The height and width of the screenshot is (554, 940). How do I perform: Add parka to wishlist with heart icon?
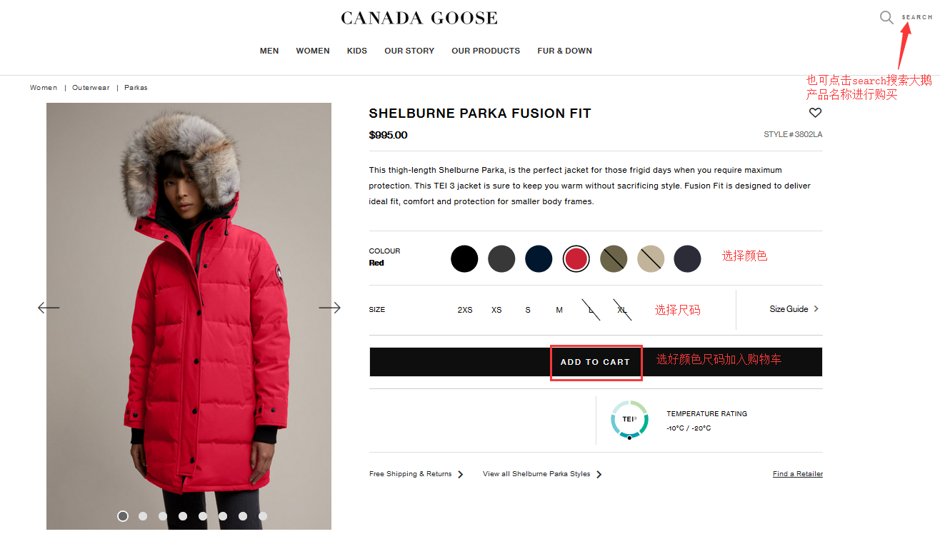click(815, 113)
